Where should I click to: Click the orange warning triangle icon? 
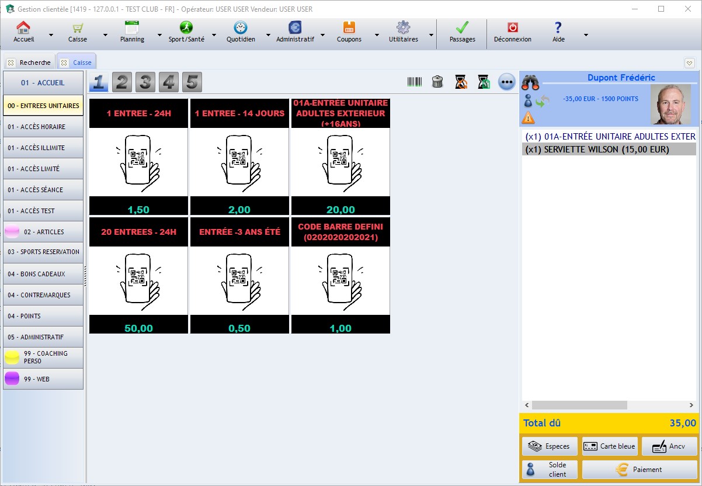528,117
